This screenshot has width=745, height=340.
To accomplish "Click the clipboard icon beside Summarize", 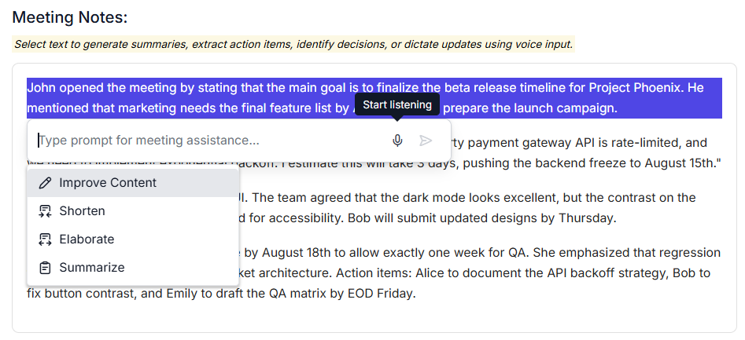I will tap(45, 268).
